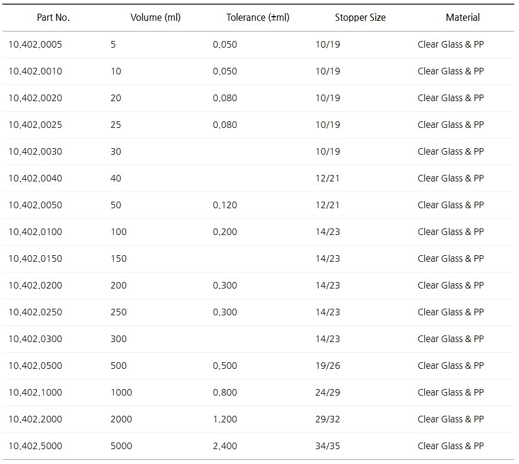This screenshot has width=519, height=464.
Task: Click part number 10.402.5000
Action: click(35, 446)
